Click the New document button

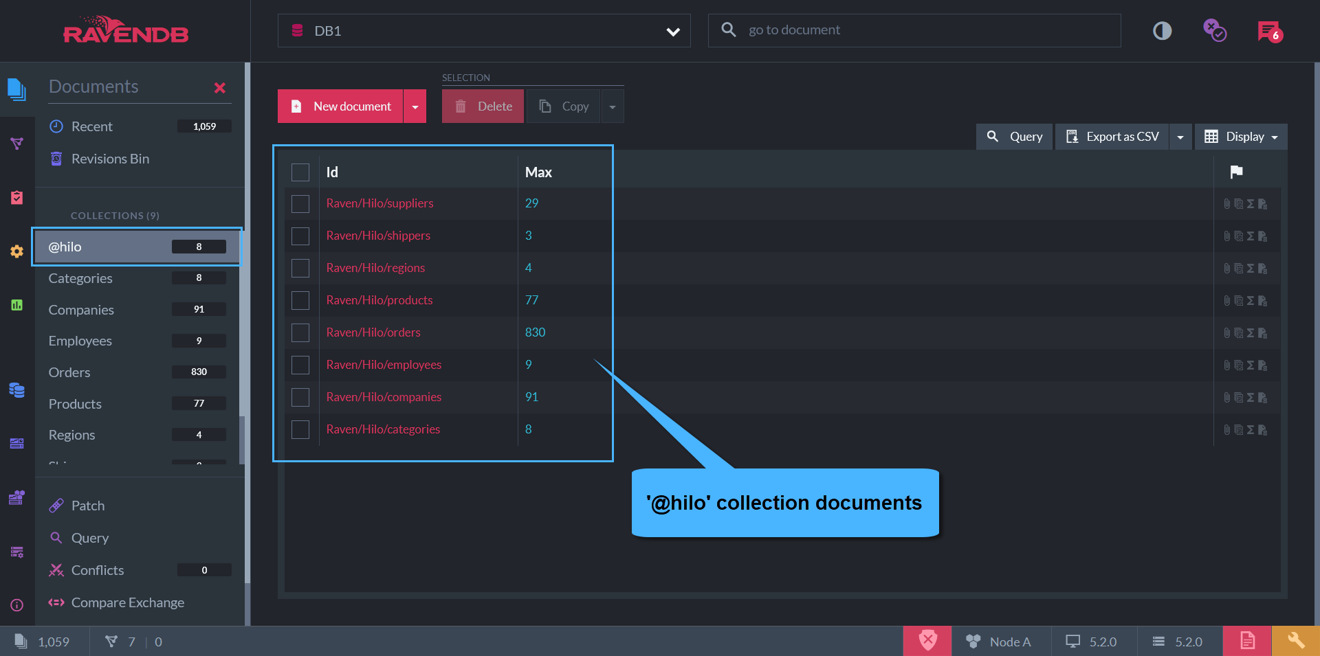click(340, 106)
